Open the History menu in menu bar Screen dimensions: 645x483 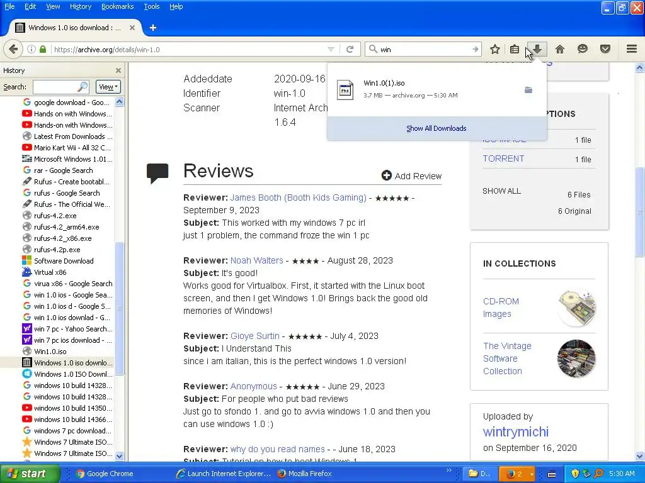pyautogui.click(x=81, y=6)
